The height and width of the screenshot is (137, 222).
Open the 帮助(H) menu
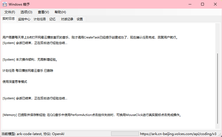pyautogui.click(x=60, y=12)
